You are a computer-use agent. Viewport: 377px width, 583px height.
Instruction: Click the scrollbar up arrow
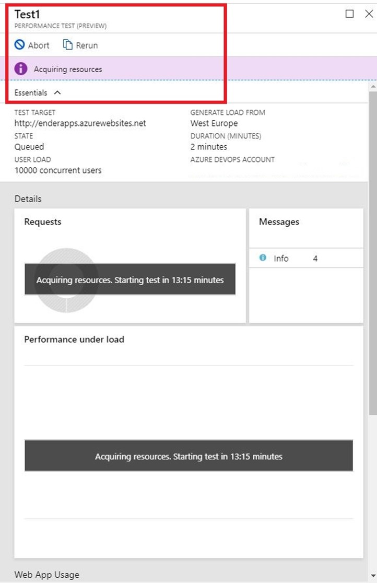(372, 86)
